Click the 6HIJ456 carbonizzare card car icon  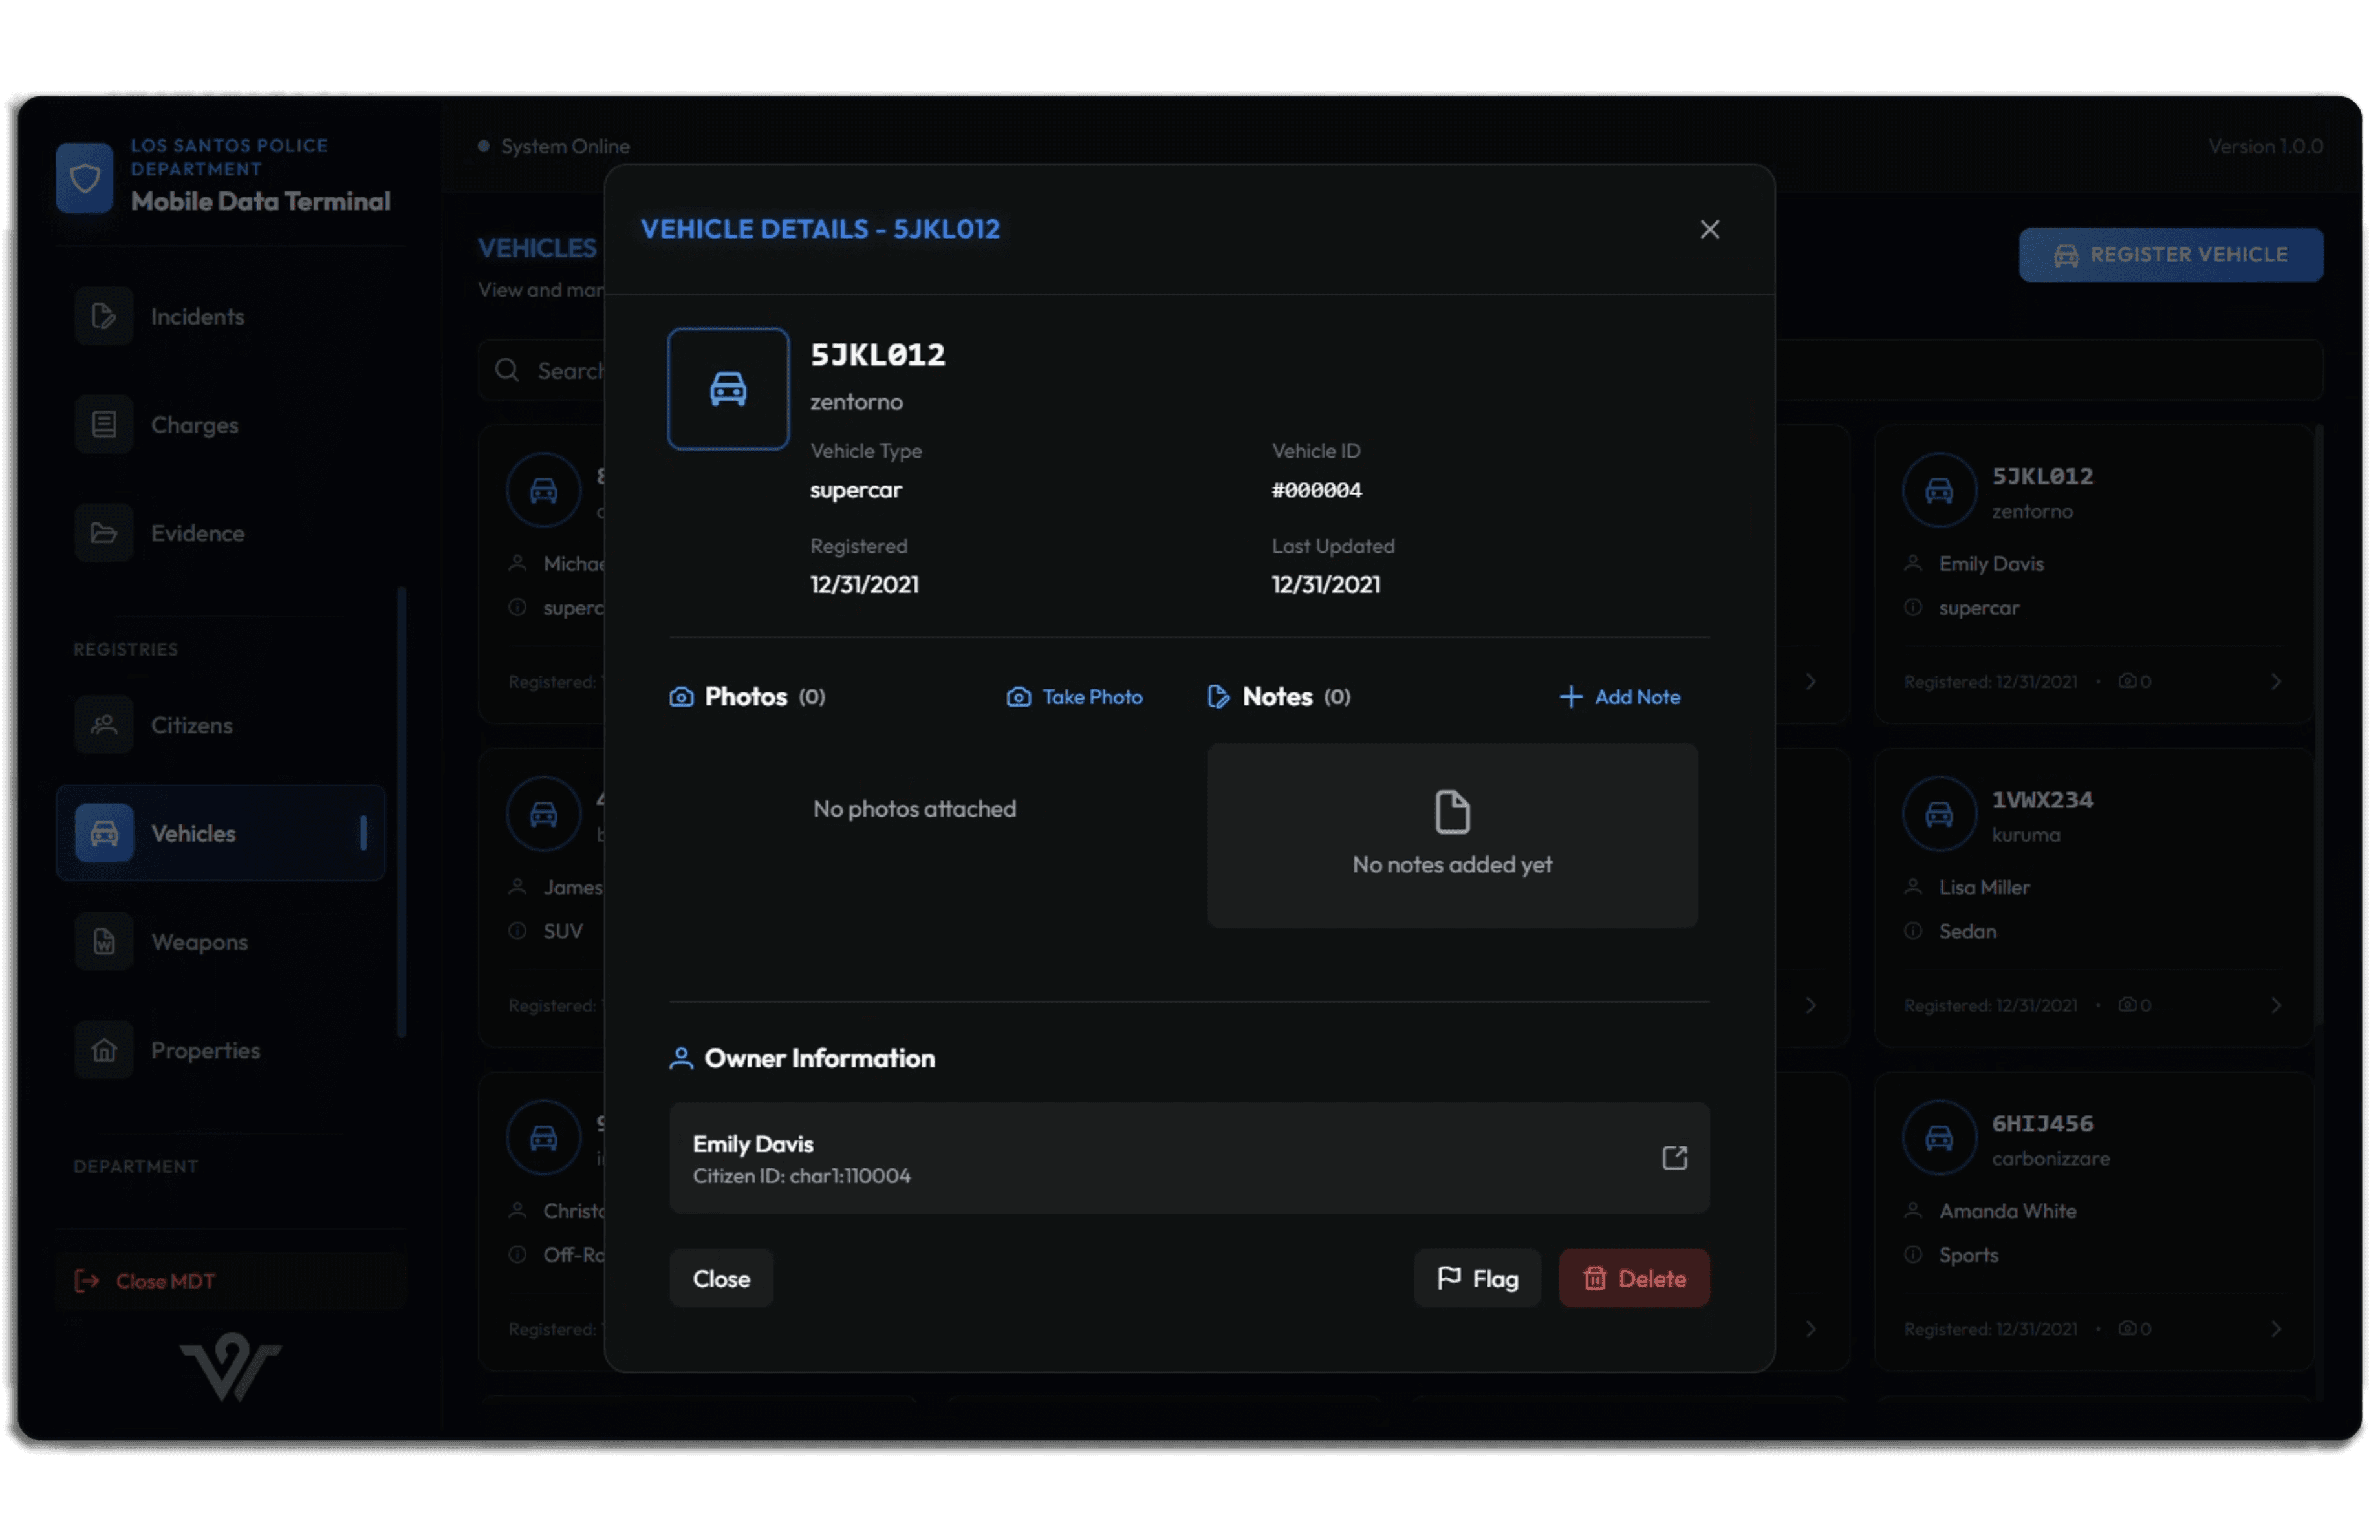click(x=1939, y=1137)
